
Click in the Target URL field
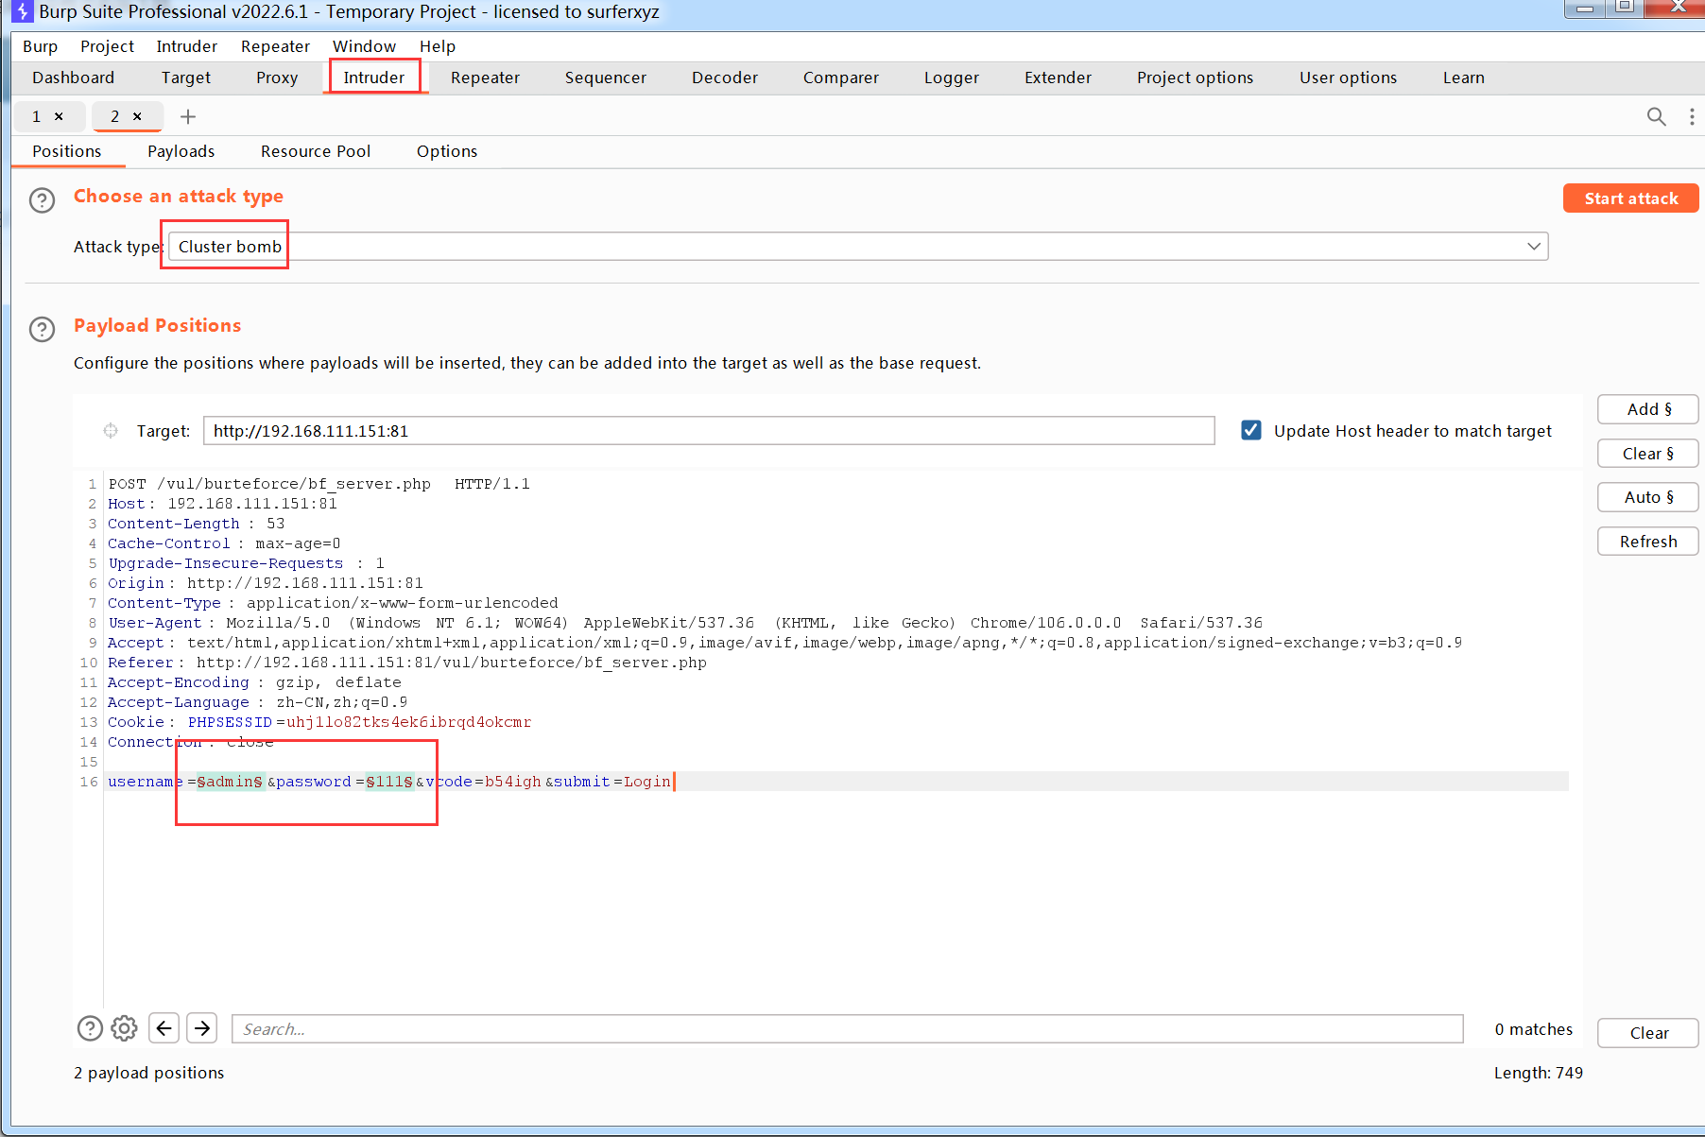click(x=709, y=431)
